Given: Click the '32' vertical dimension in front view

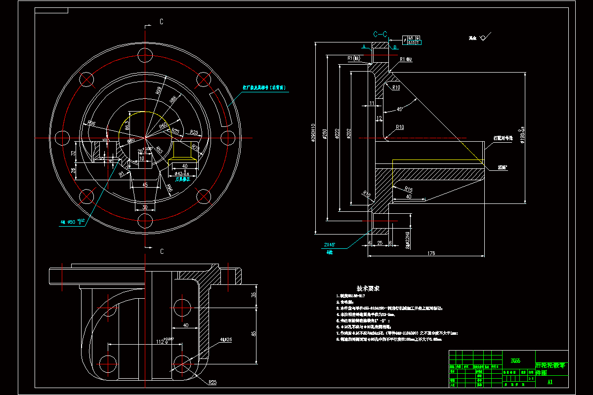Looking at the screenshot, I should (x=73, y=154).
